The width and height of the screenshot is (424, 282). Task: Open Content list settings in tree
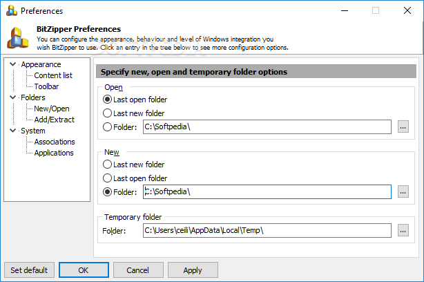point(53,75)
